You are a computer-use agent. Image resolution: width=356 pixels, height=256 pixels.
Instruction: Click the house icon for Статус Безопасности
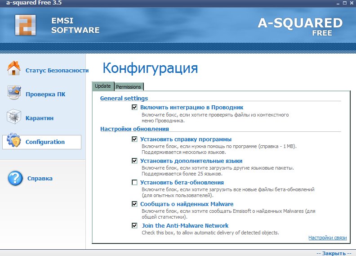(14, 68)
